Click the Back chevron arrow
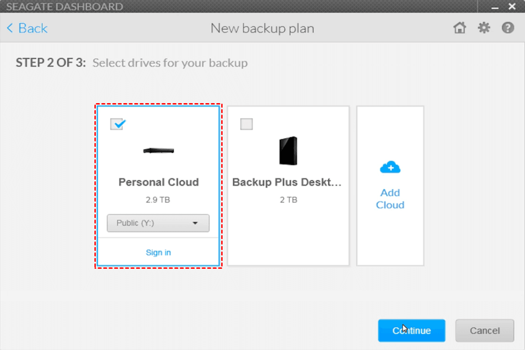 [10, 28]
